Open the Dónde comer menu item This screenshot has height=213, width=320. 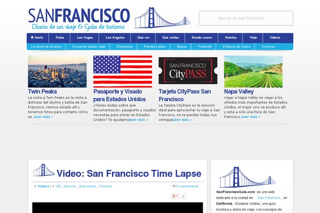pyautogui.click(x=202, y=38)
